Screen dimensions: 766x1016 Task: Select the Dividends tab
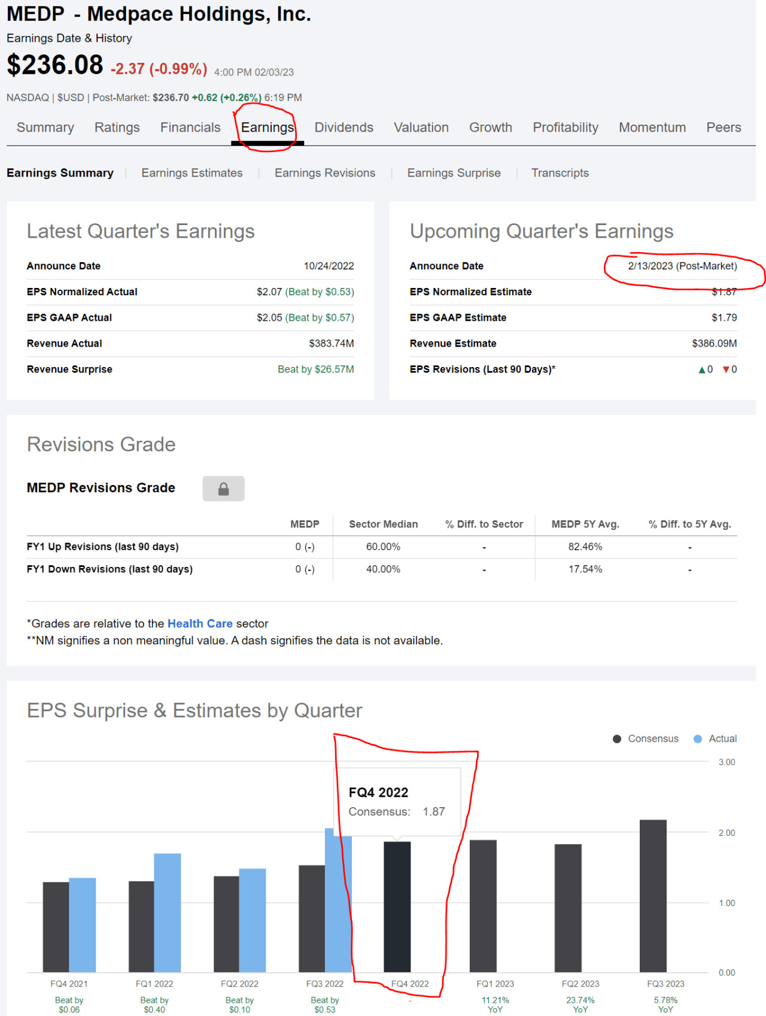point(344,128)
